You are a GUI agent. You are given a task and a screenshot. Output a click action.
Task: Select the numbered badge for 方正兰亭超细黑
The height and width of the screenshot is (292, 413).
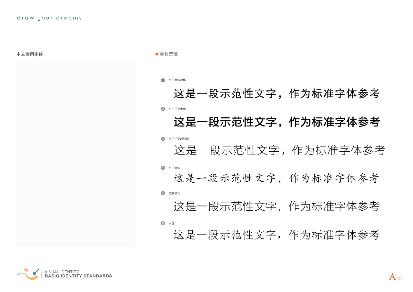point(163,138)
